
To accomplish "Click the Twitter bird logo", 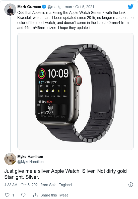I will 130,7.
